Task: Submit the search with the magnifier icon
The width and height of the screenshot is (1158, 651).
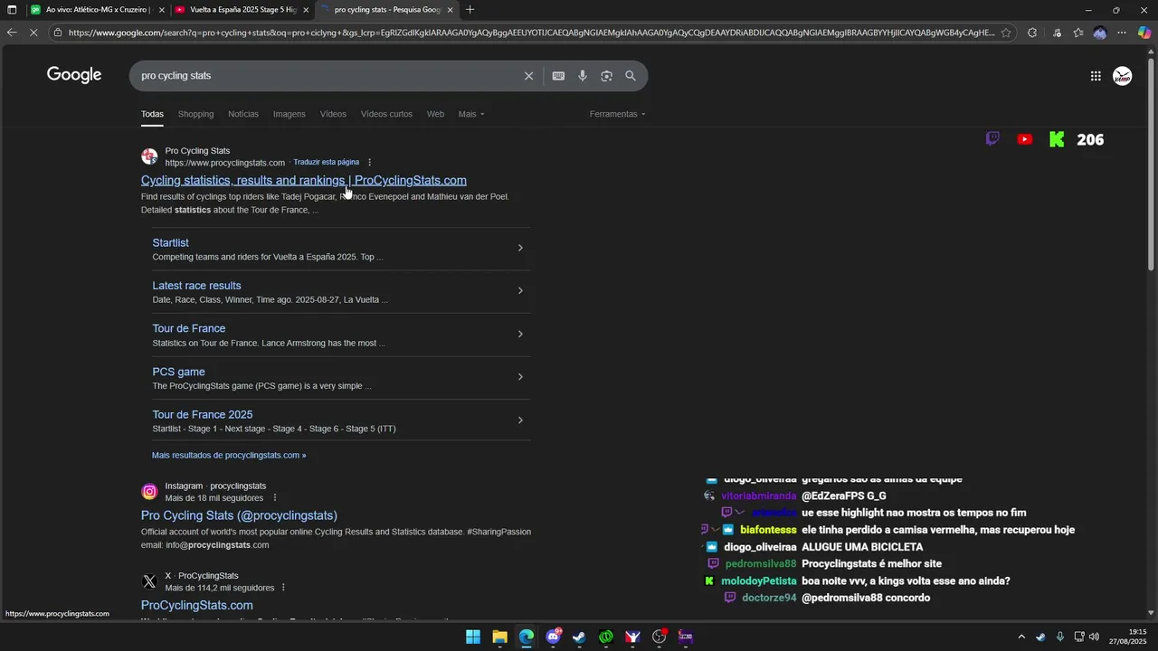Action: click(x=631, y=76)
